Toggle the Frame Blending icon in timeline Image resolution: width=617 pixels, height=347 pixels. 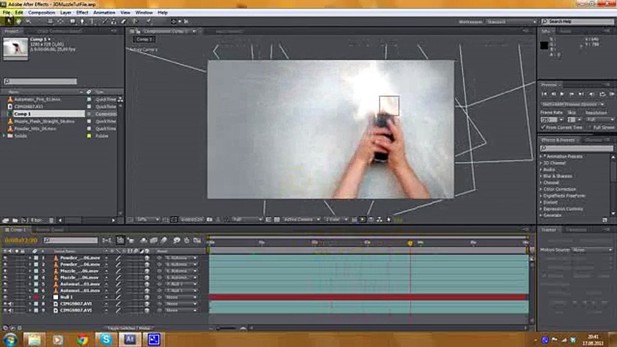click(x=154, y=240)
